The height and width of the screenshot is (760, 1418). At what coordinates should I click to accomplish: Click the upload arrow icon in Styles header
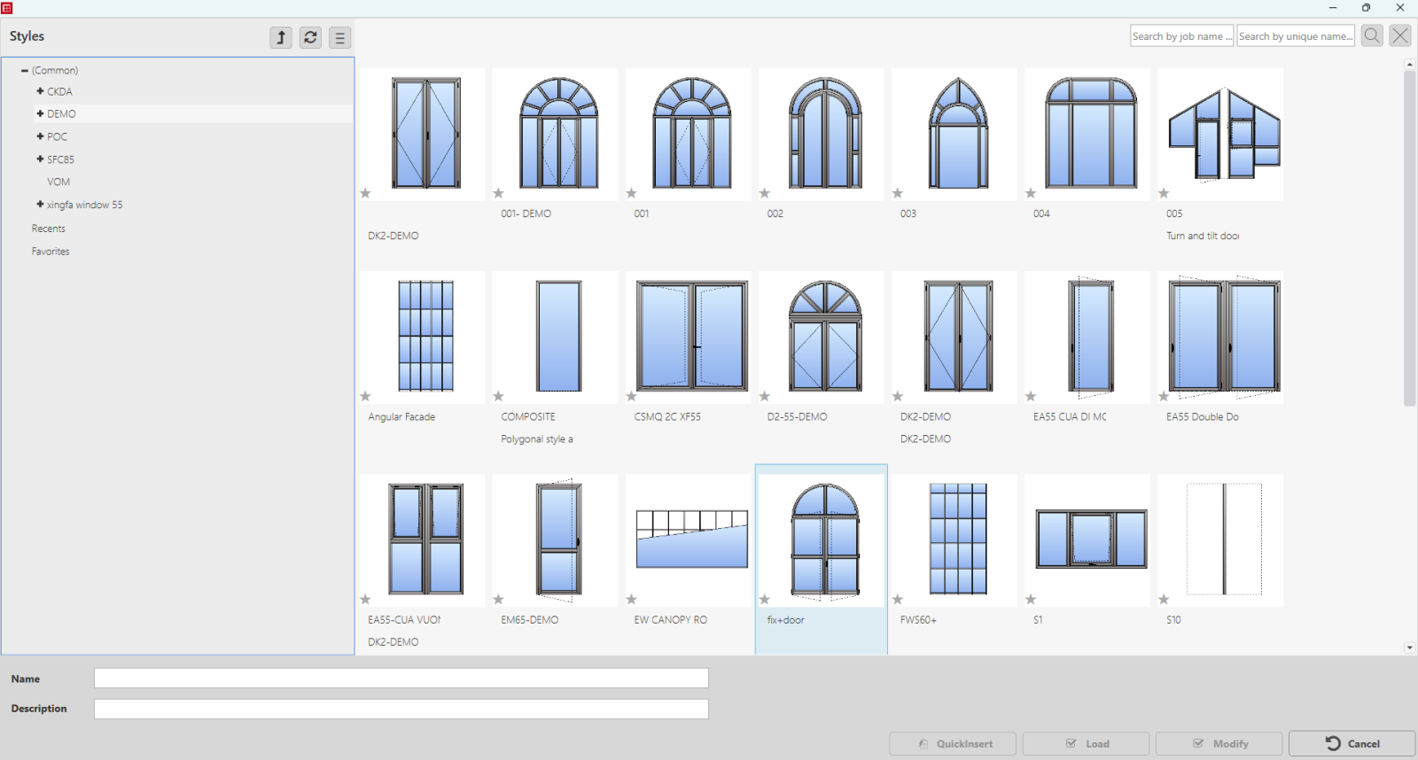pos(281,37)
